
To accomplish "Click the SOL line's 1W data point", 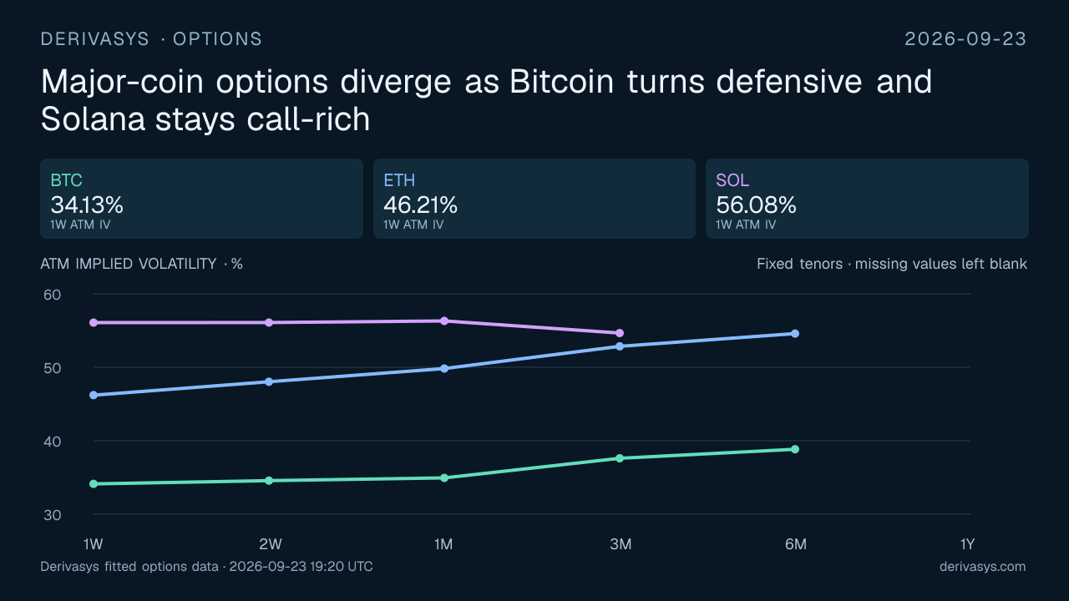I will [x=94, y=322].
